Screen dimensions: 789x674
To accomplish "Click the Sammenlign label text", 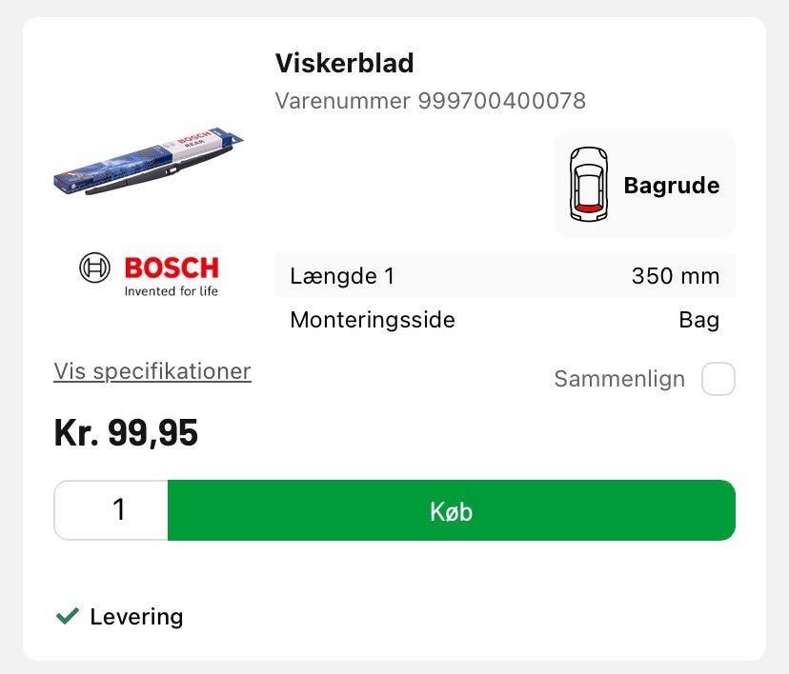I will [x=619, y=379].
